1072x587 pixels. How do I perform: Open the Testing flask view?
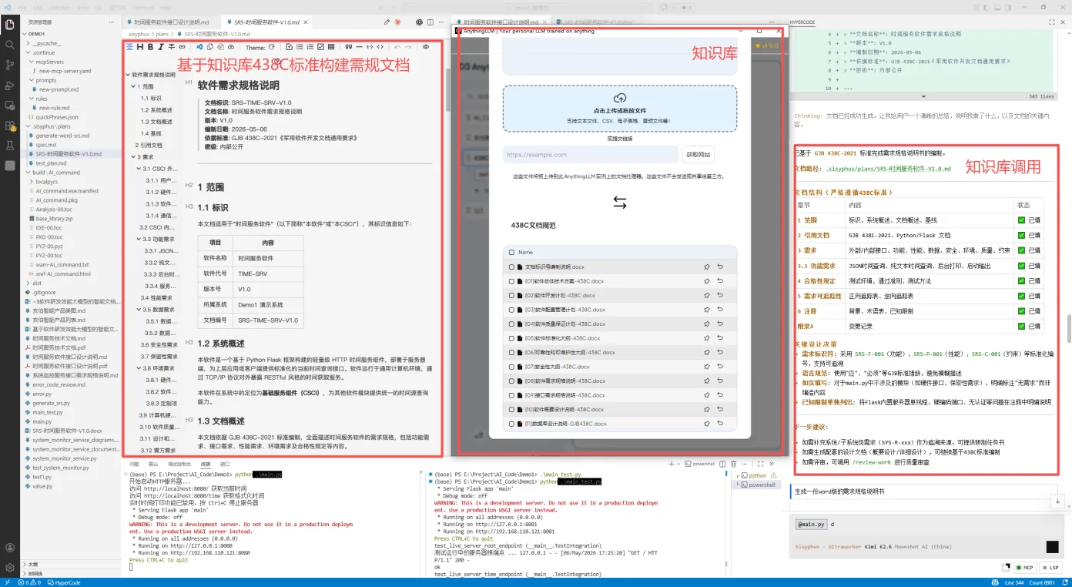(10, 145)
